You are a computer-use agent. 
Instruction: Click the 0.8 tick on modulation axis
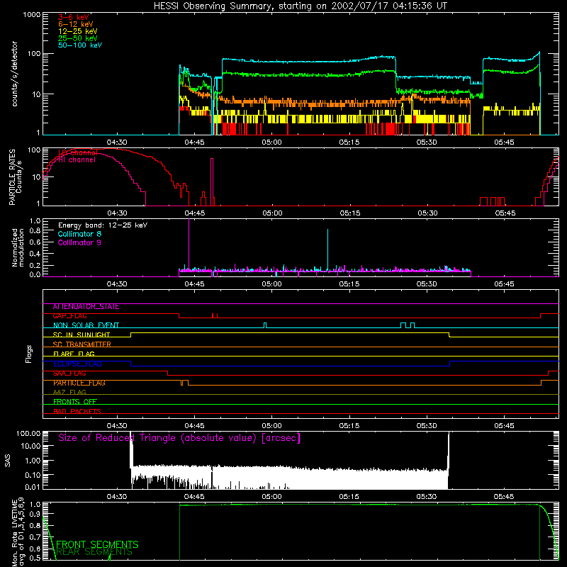point(35,231)
